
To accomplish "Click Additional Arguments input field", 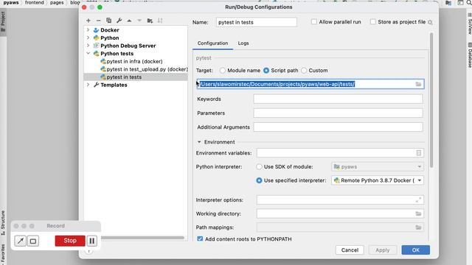I will tap(338, 127).
